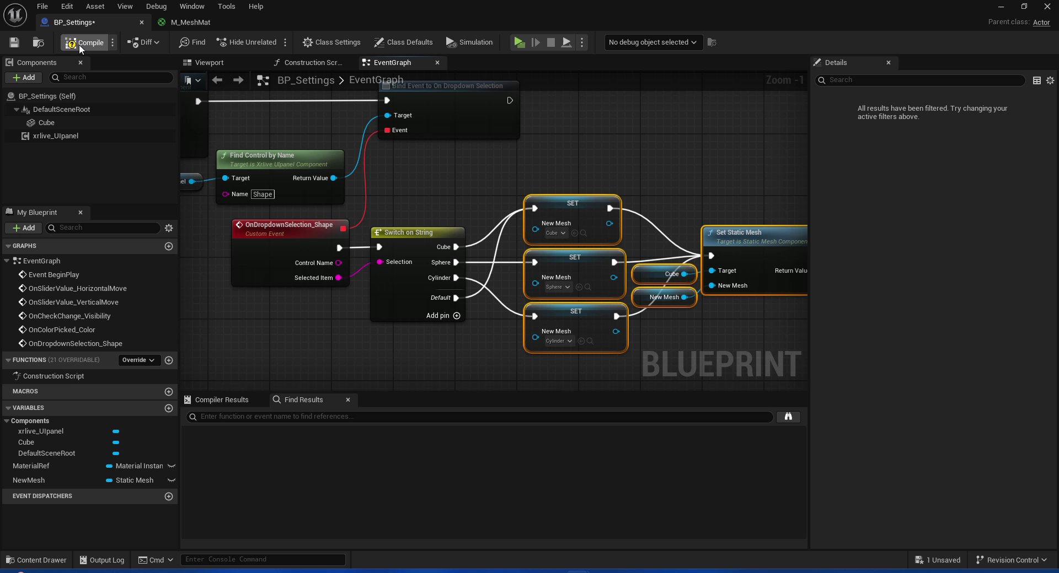The width and height of the screenshot is (1059, 573).
Task: Switch to Compiler Results tab
Action: point(216,400)
